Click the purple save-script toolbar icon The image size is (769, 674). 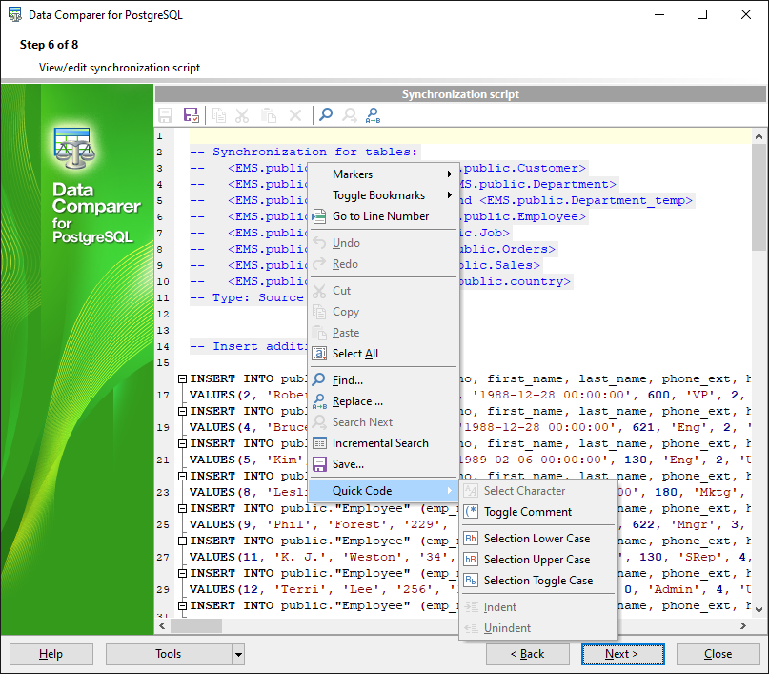191,115
